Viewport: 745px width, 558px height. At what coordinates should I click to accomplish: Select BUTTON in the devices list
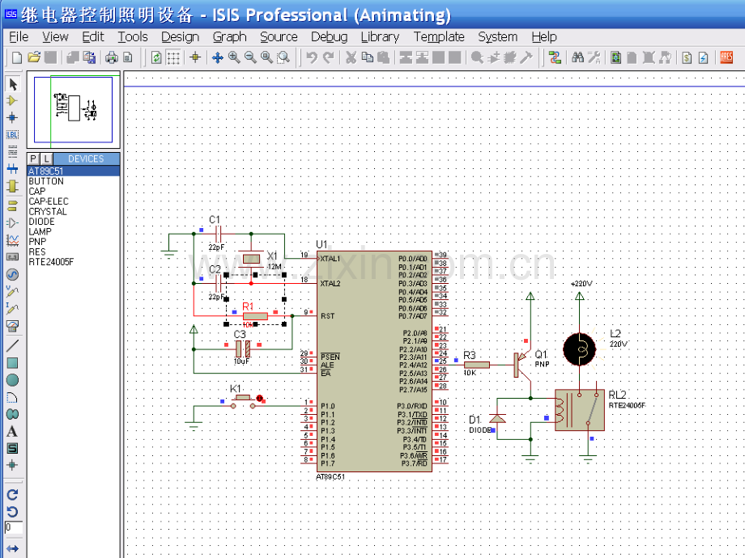coord(74,181)
